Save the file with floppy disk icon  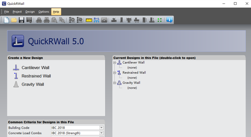point(22,20)
